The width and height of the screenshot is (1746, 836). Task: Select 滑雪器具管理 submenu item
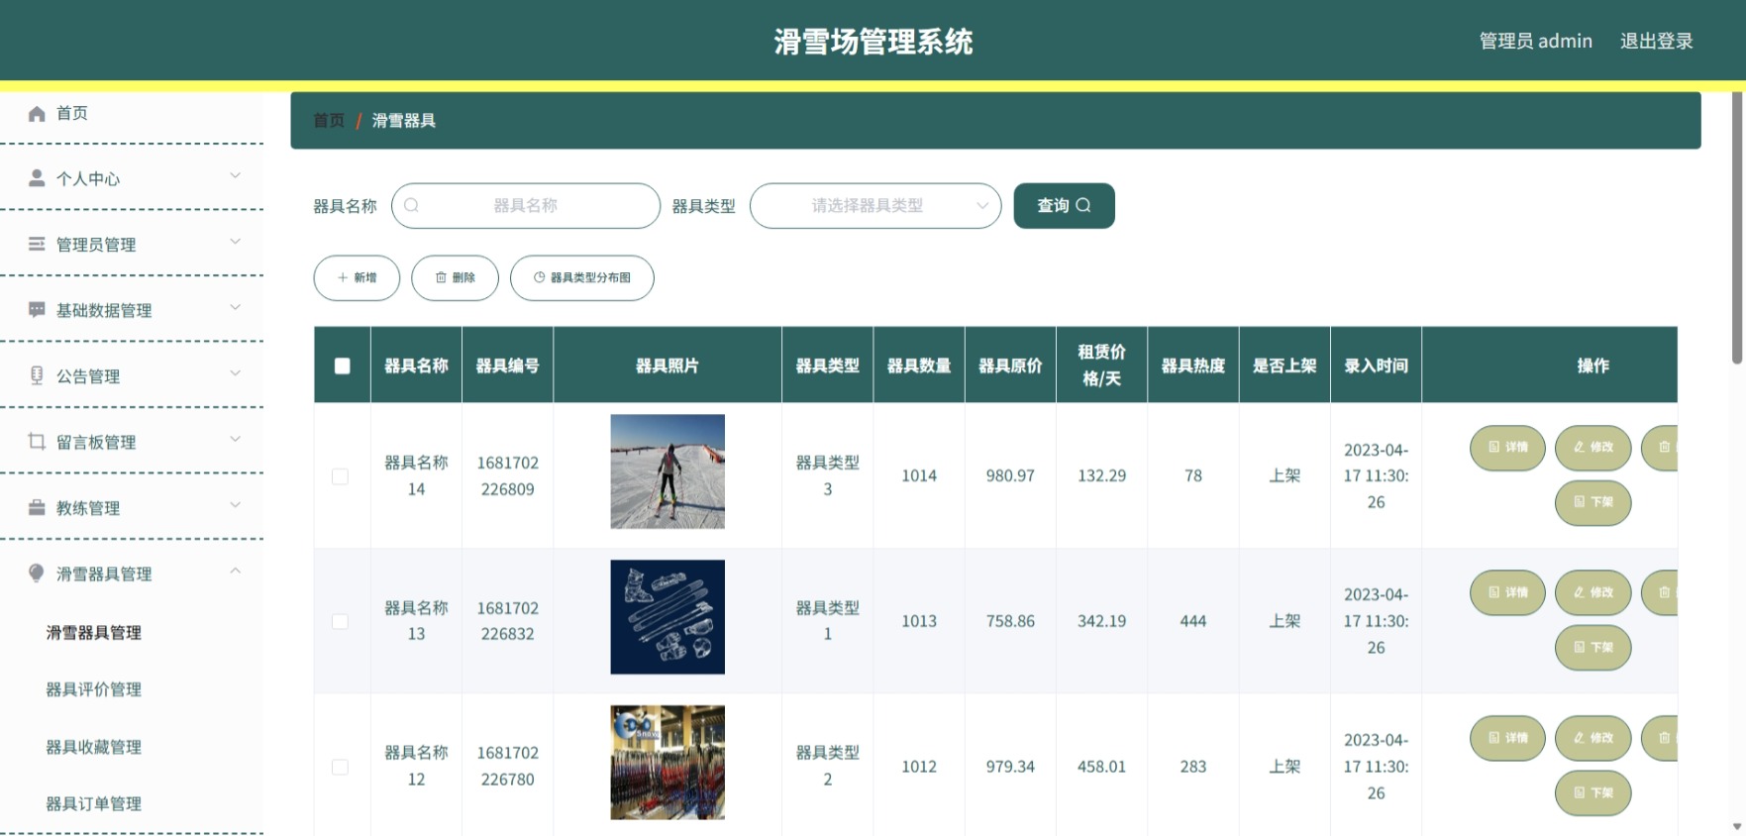point(94,633)
